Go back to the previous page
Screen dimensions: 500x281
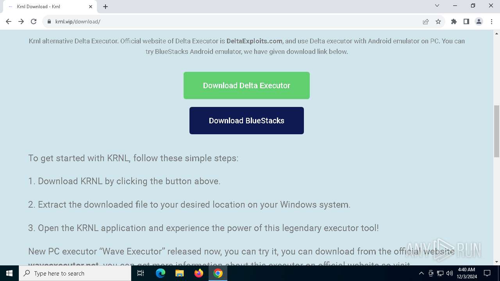(9, 21)
